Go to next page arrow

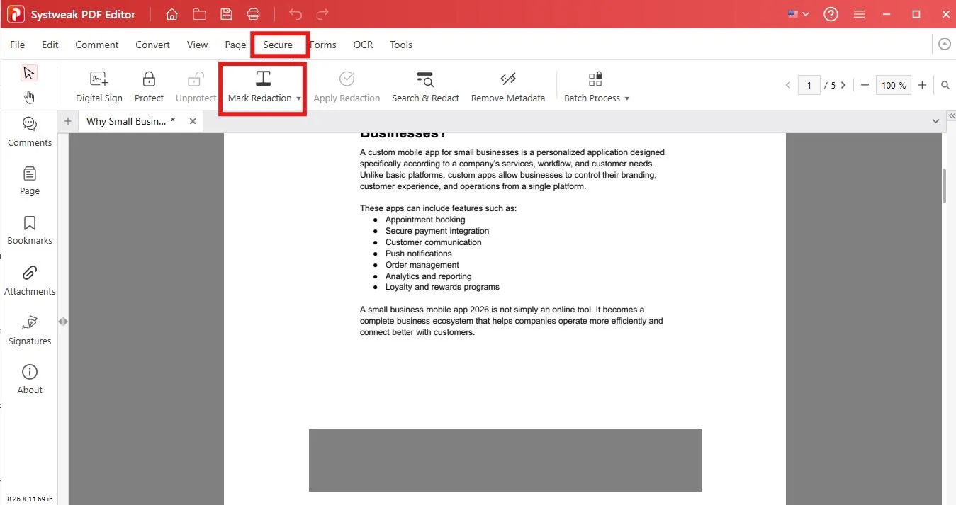pyautogui.click(x=843, y=85)
